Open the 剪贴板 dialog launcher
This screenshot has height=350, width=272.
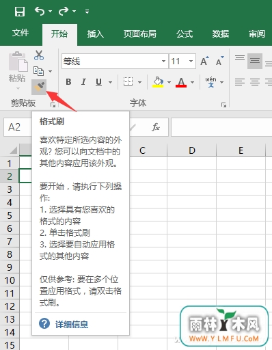(x=53, y=105)
